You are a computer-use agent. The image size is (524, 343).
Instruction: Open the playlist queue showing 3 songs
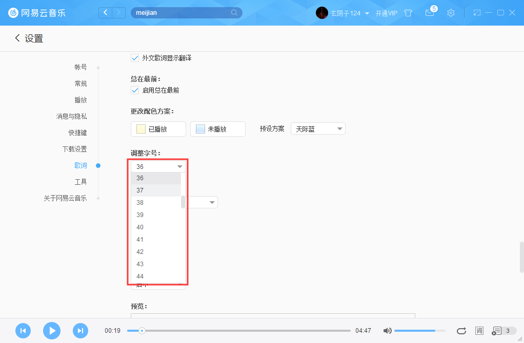pyautogui.click(x=499, y=331)
